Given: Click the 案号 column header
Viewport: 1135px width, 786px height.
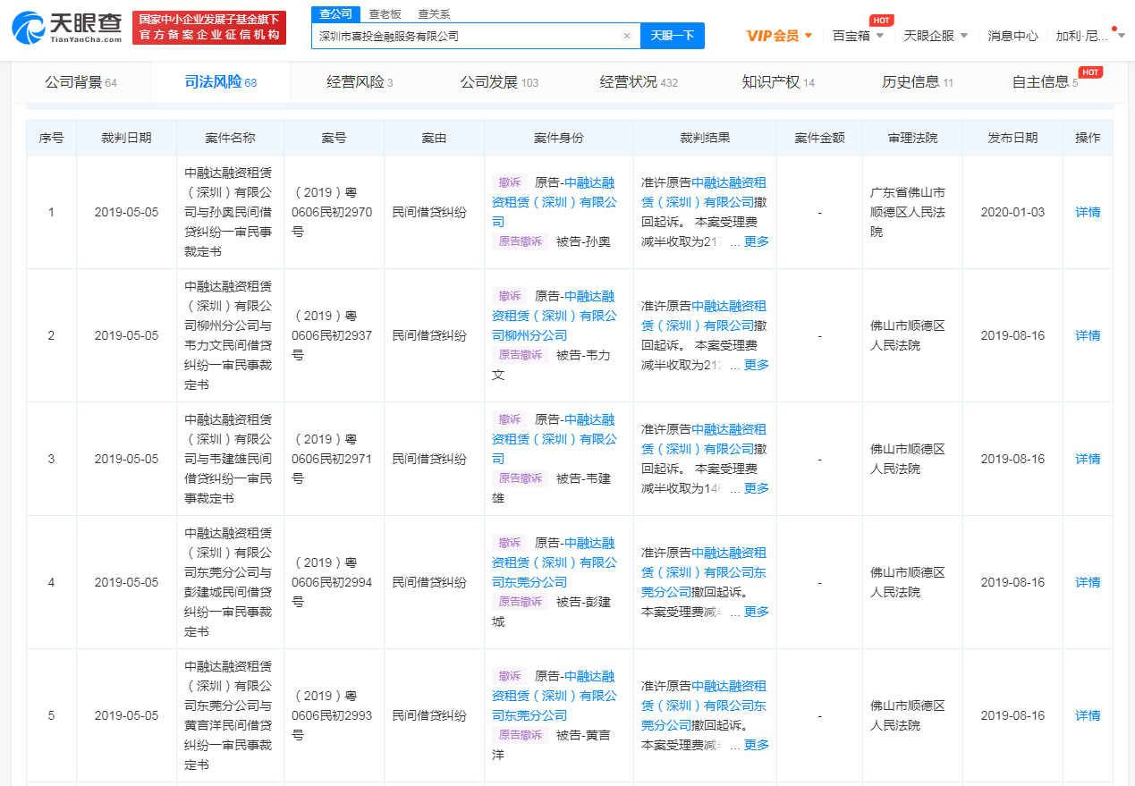Looking at the screenshot, I should pos(334,138).
